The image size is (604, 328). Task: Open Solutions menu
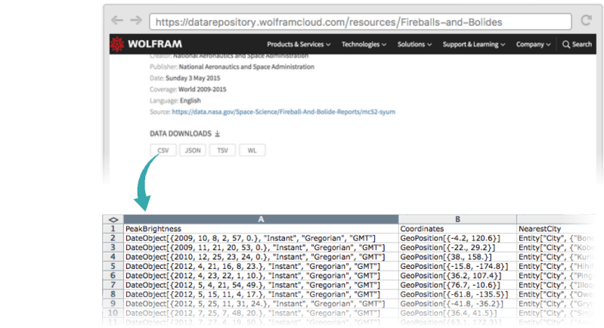[414, 45]
